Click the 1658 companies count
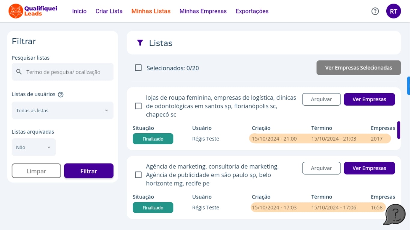 (x=377, y=208)
